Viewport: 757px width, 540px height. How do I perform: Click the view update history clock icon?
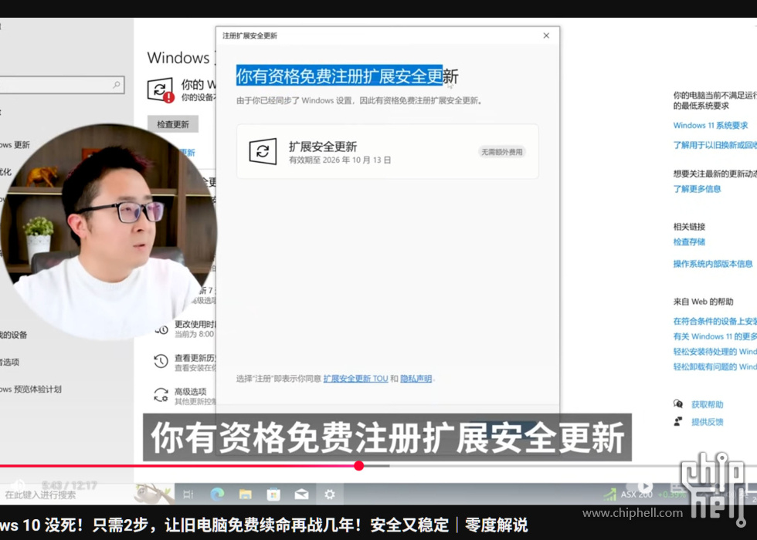[x=161, y=361]
